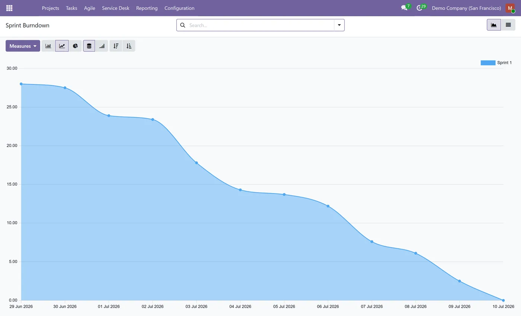Open the Configuration menu

coord(179,8)
